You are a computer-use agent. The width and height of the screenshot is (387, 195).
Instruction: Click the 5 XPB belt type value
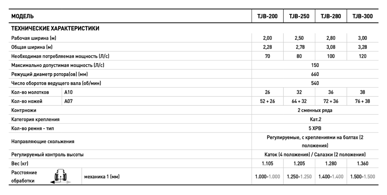(315, 129)
